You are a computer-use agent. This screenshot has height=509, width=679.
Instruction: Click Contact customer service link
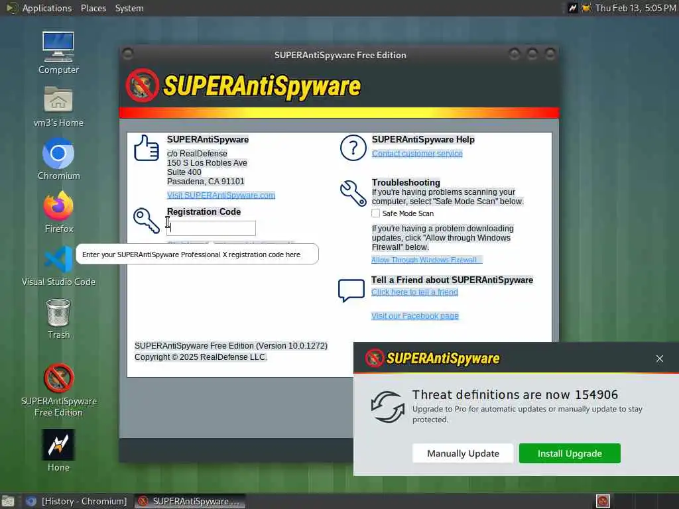point(417,154)
